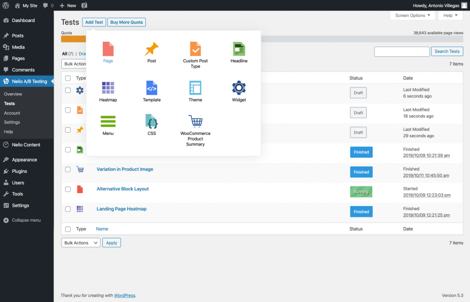Expand Screen Options panel
The width and height of the screenshot is (470, 302).
pos(413,15)
